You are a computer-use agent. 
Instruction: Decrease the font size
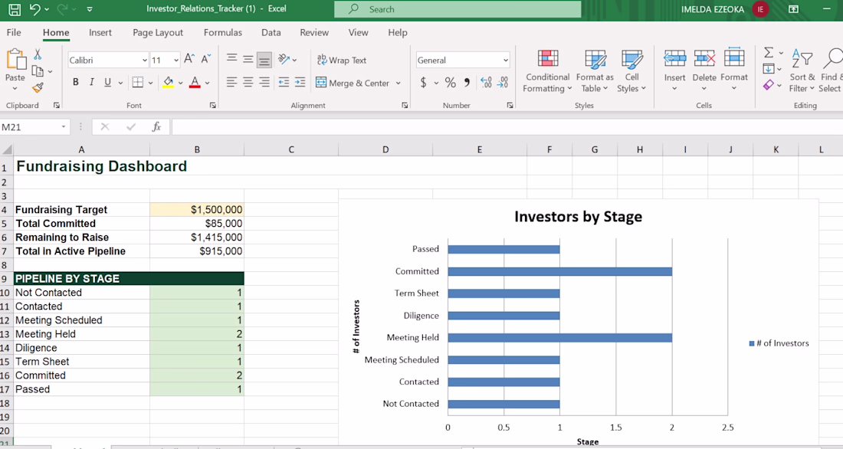206,60
